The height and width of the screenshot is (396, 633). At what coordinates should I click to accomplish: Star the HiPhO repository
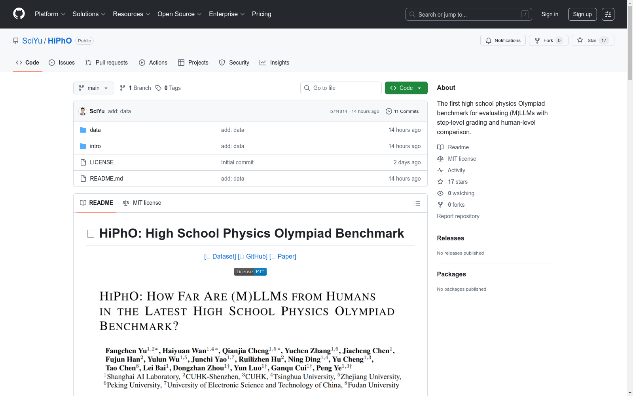pyautogui.click(x=593, y=40)
